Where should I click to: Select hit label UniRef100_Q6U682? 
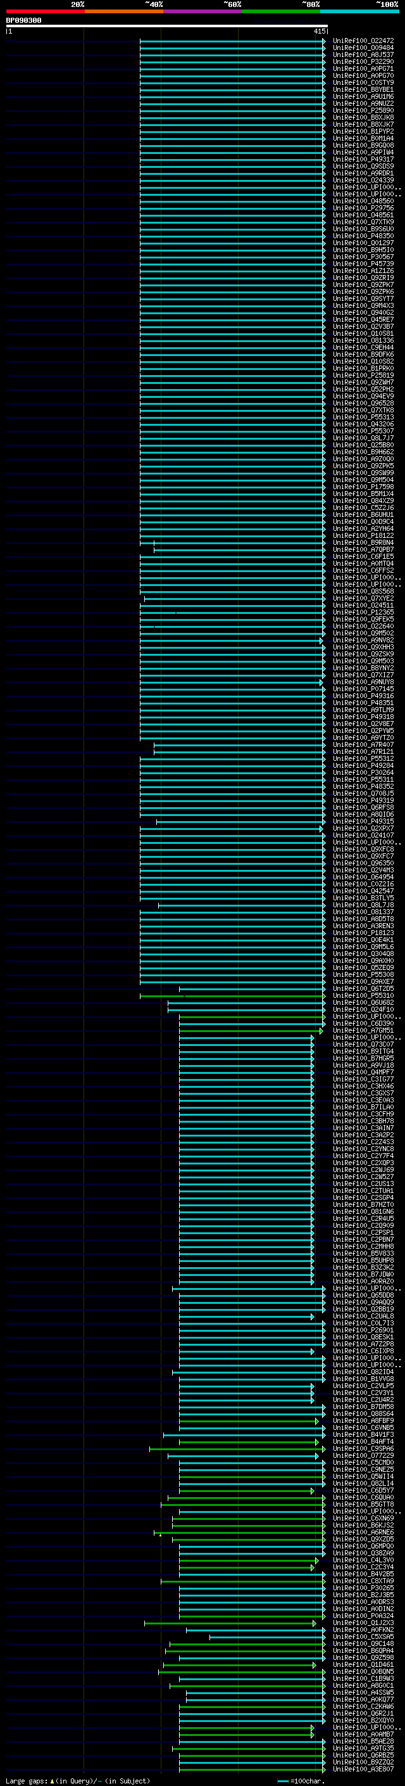[363, 1002]
